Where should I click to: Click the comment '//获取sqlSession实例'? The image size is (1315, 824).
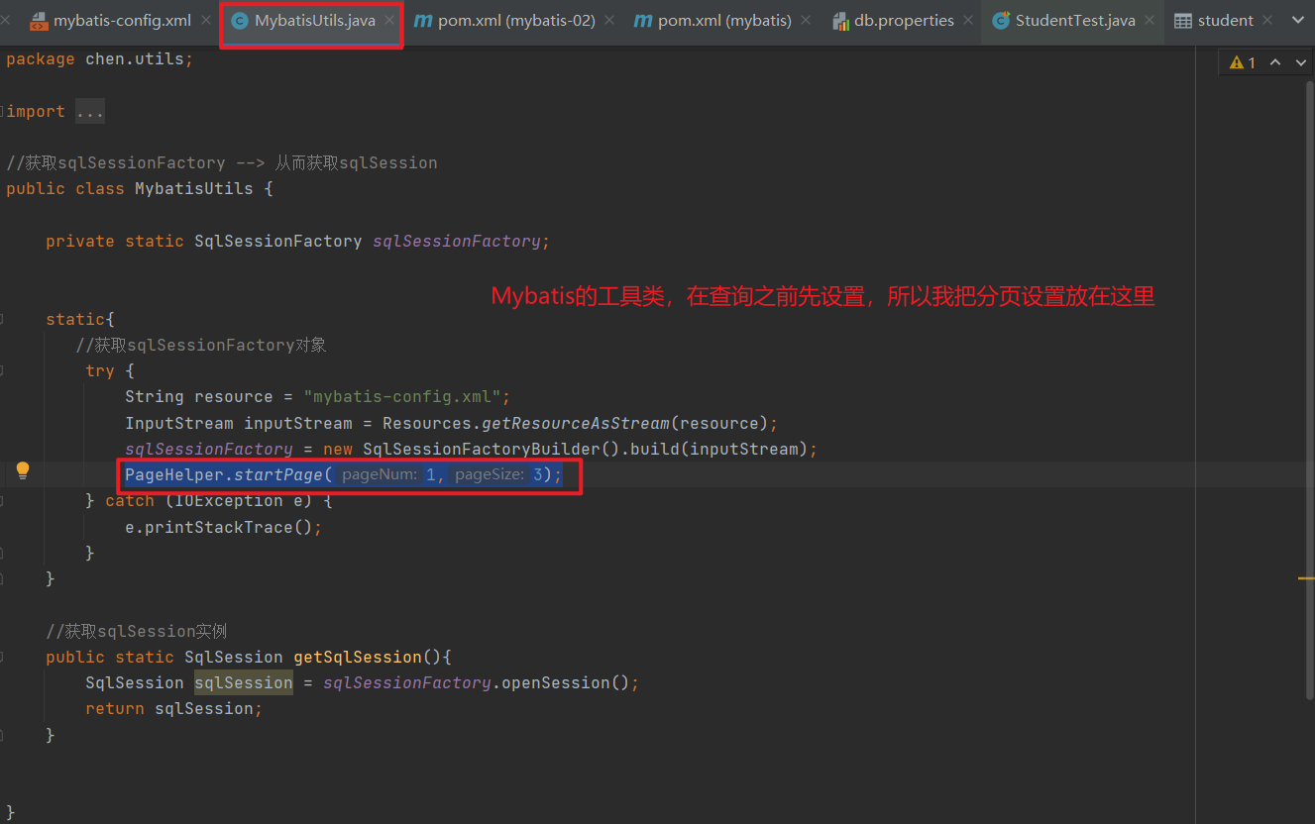[x=137, y=631]
